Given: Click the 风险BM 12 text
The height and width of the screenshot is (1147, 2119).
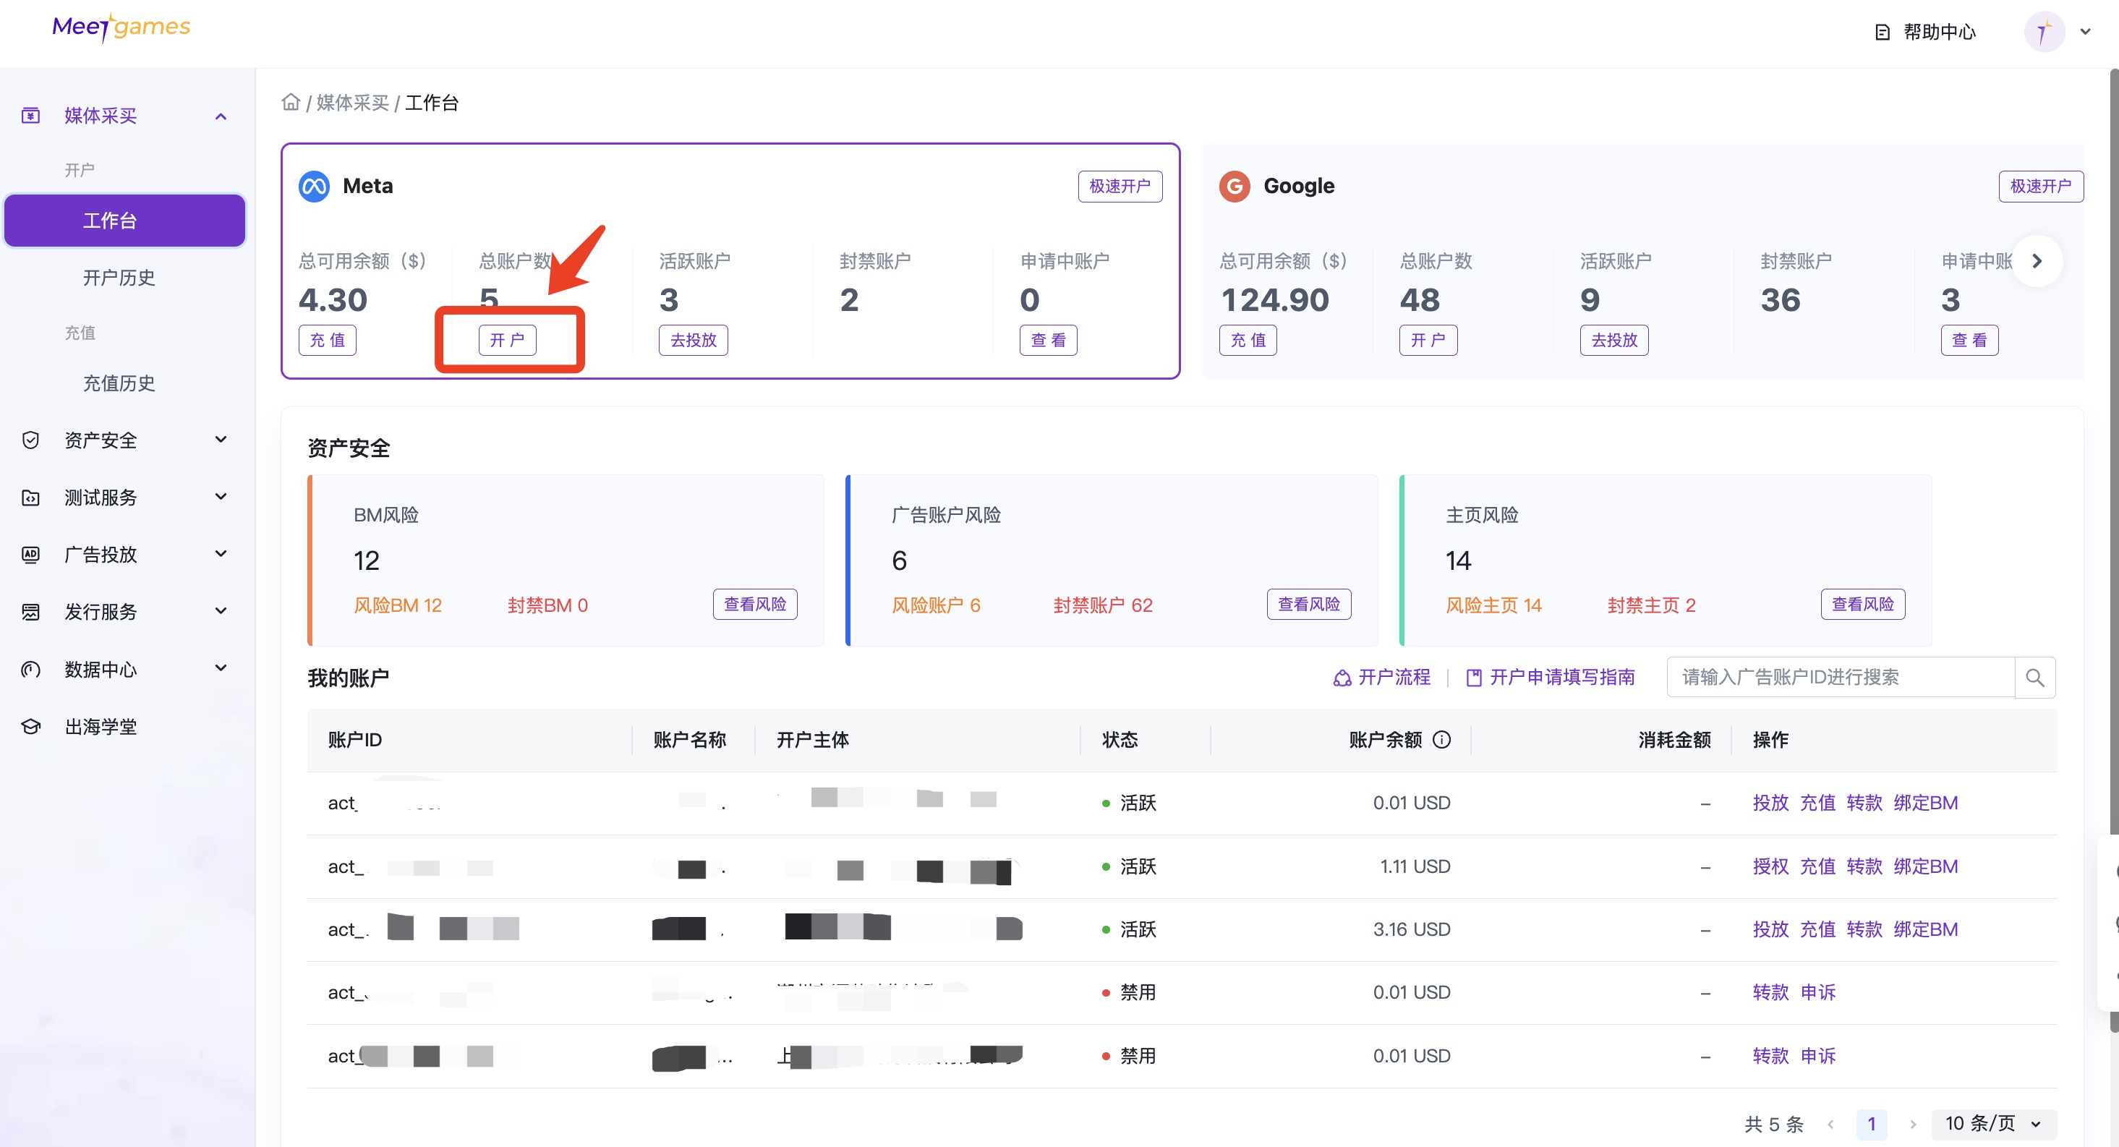Looking at the screenshot, I should [397, 605].
